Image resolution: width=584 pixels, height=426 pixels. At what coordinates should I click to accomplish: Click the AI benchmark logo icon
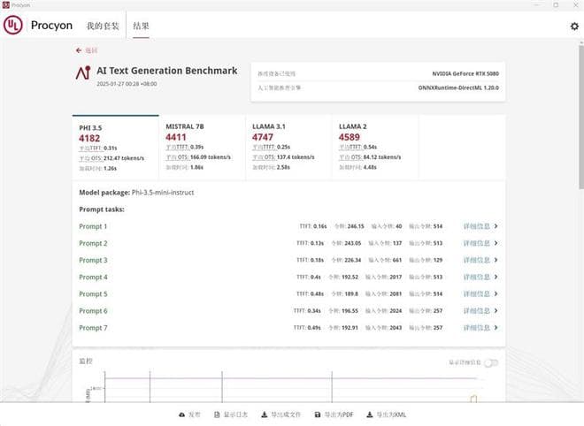[83, 73]
